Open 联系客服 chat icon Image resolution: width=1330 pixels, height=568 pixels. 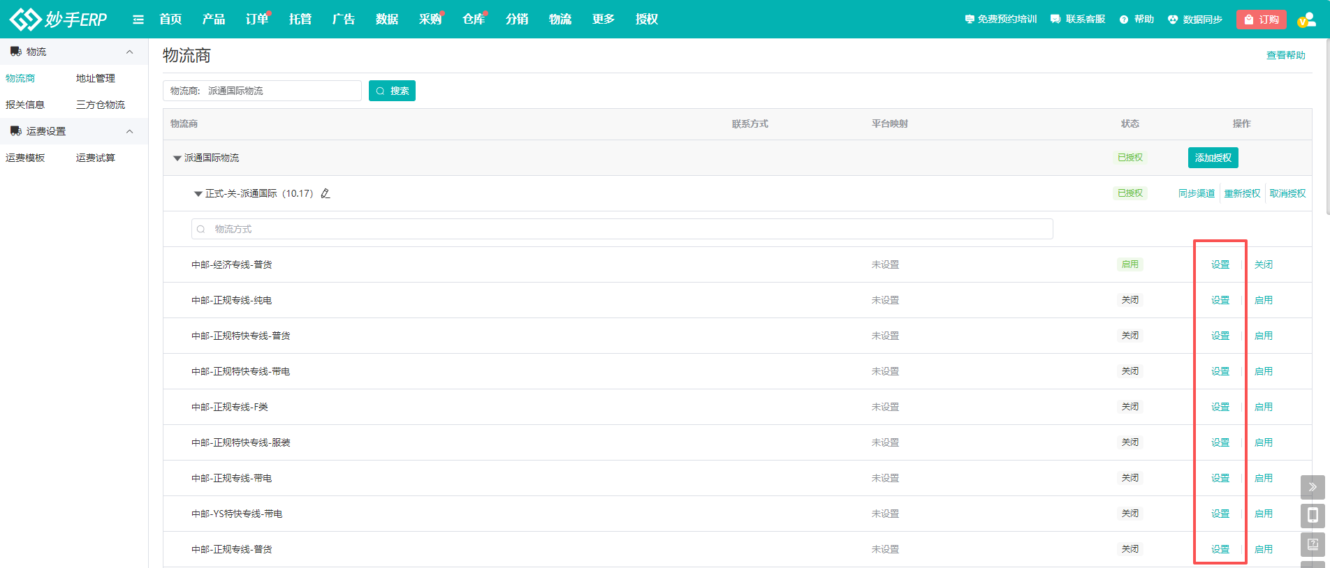[1055, 20]
